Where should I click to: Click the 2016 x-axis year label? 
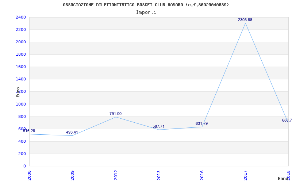202,175
